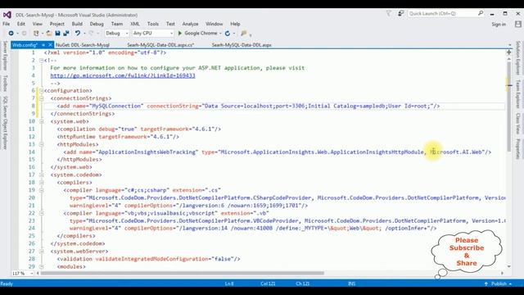Viewport: 524px width, 295px height.
Task: Open the Team Explorer side panel tab
Action: [x=518, y=94]
